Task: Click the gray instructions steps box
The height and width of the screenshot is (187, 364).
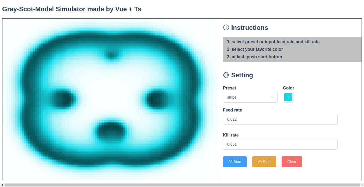Action: (x=292, y=49)
